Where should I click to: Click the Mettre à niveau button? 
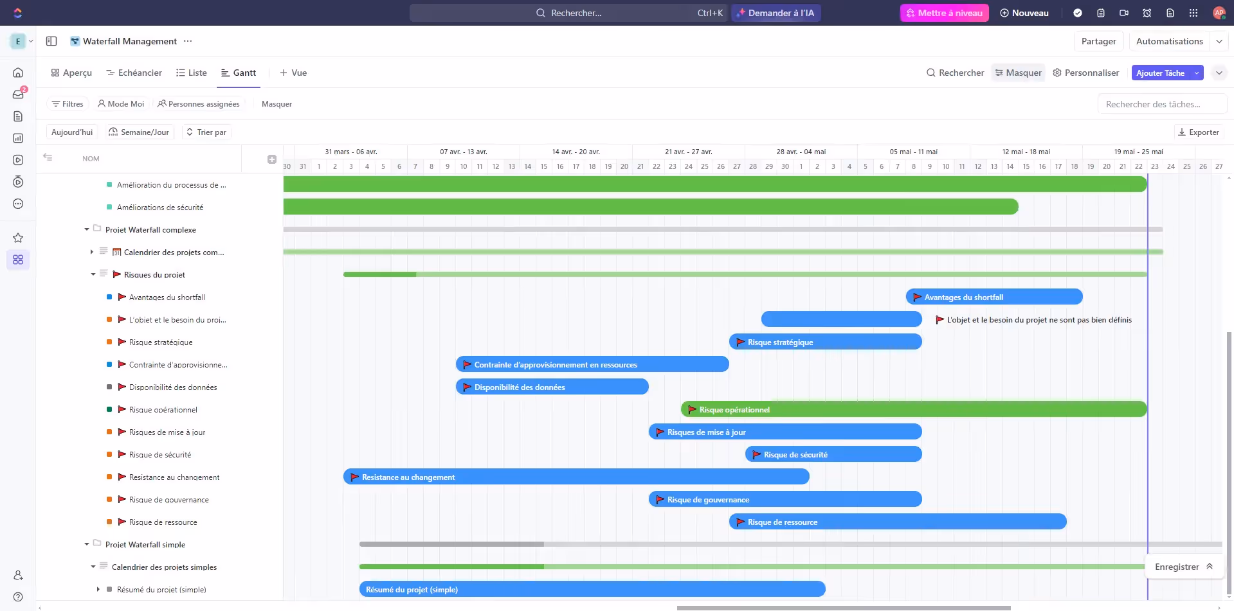(944, 13)
